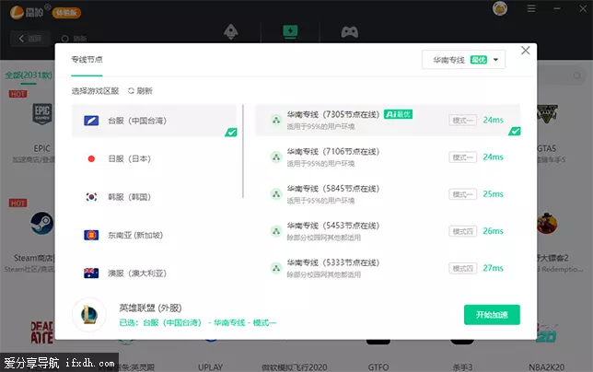593x372 pixels.
Task: Click the server list vertical scrollbar
Action: tap(243, 152)
